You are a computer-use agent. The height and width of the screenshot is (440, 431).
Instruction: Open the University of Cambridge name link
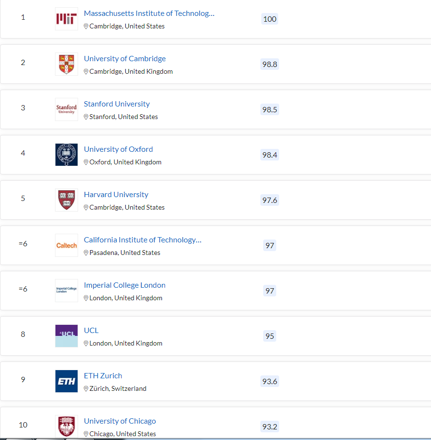coord(125,59)
